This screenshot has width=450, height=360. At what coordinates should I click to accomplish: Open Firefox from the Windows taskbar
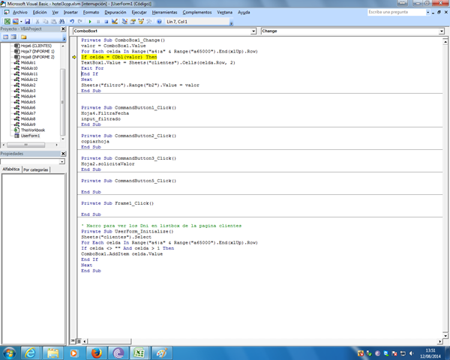point(96,352)
